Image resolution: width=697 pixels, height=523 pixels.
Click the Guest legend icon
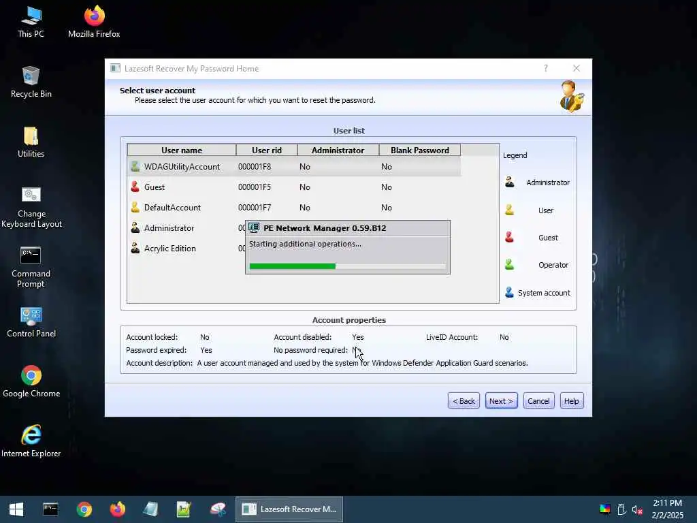pyautogui.click(x=510, y=238)
